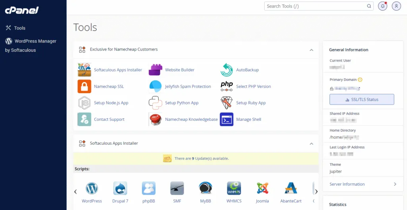Open the AutoBackup text link
This screenshot has height=210, width=407.
(247, 70)
